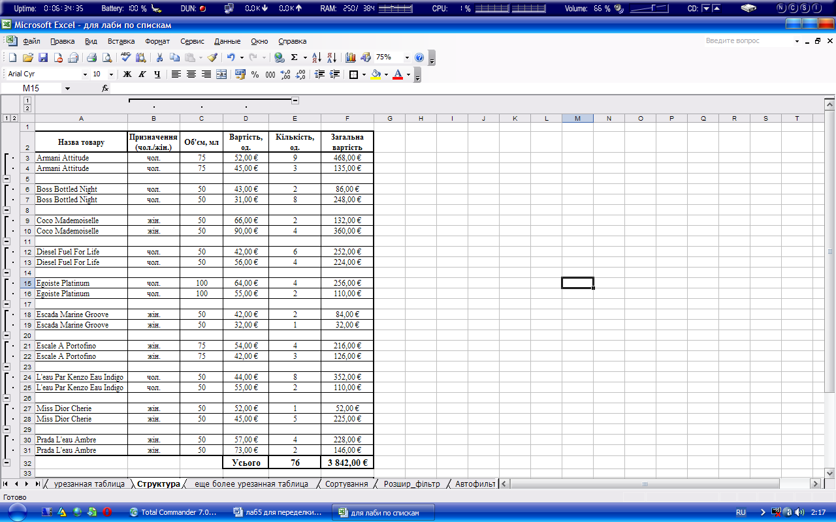Decrease indent icon

pos(319,74)
